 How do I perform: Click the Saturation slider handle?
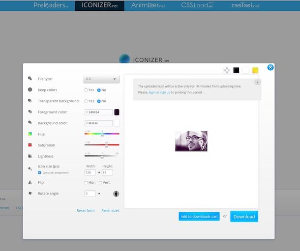(x=107, y=146)
